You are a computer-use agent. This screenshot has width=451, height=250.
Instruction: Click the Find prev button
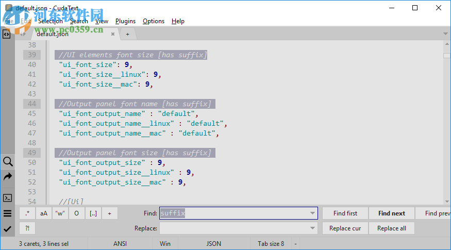[433, 213]
